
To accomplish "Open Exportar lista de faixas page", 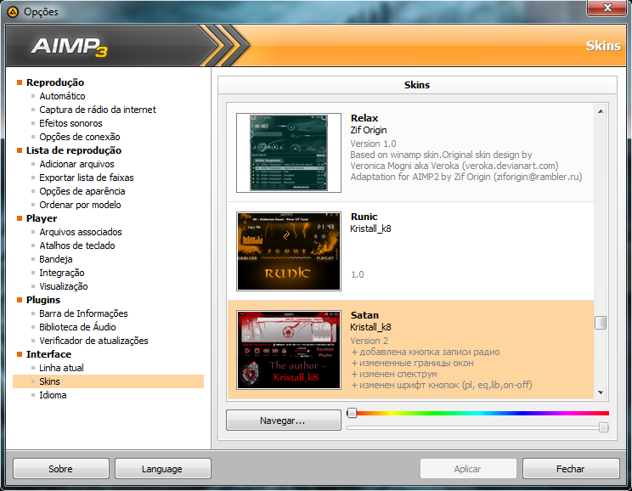I will (87, 178).
